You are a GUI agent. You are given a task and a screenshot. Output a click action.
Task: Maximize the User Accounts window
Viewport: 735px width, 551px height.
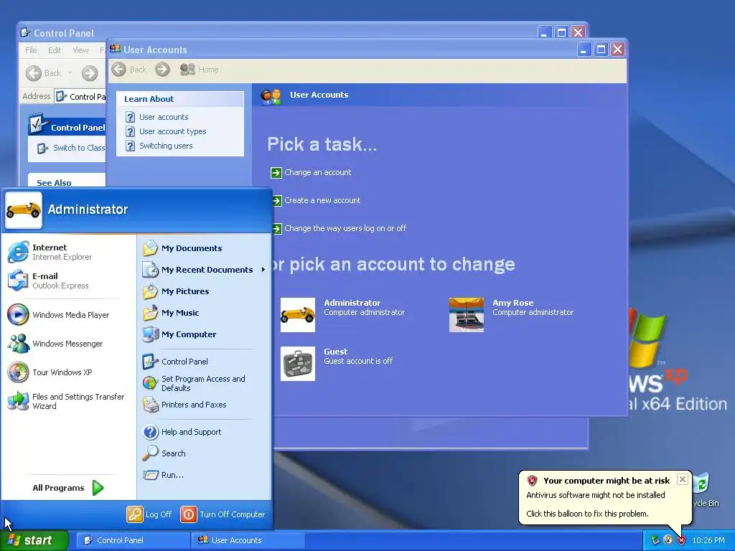click(x=601, y=50)
